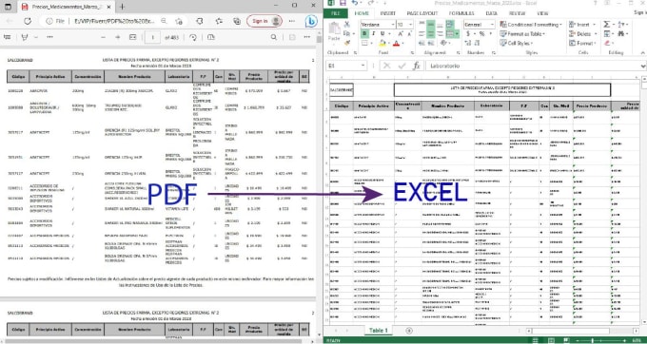This screenshot has height=344, width=647.
Task: Click the Cut scissors icon in Excel
Action: coord(346,25)
